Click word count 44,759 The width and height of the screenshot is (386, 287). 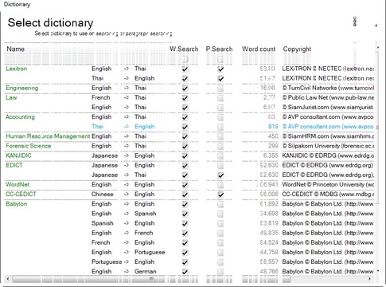coord(269,252)
